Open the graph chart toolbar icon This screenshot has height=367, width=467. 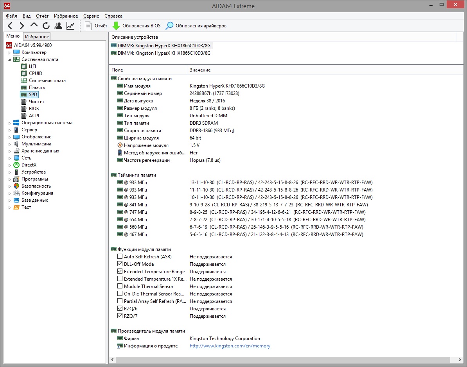pos(70,26)
